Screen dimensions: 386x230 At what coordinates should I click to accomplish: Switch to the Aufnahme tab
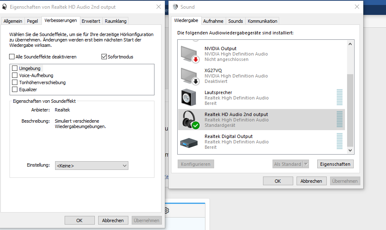(x=213, y=21)
